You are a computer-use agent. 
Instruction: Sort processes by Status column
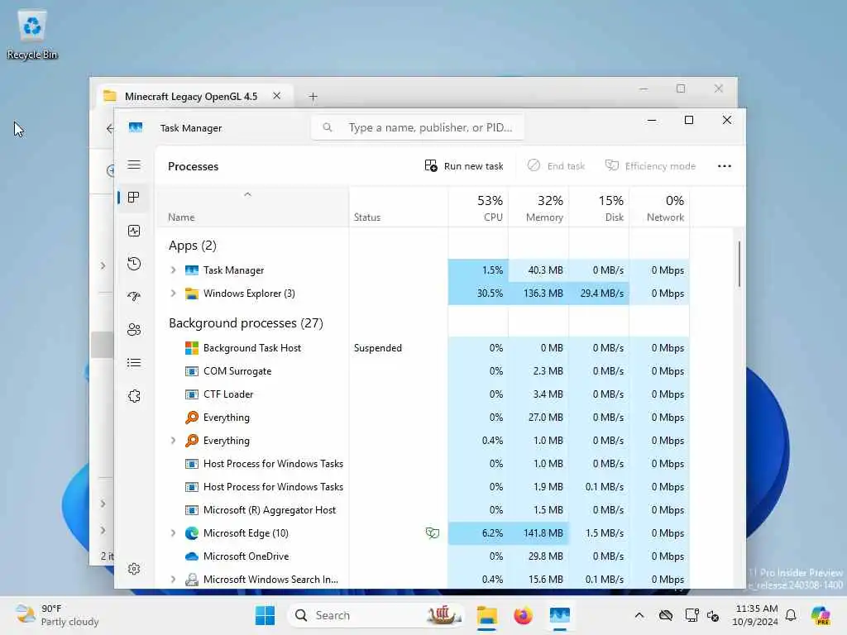[x=398, y=208]
